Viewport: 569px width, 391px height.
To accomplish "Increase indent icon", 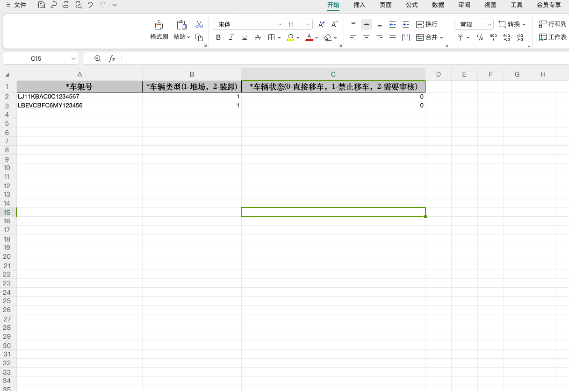I will [406, 24].
